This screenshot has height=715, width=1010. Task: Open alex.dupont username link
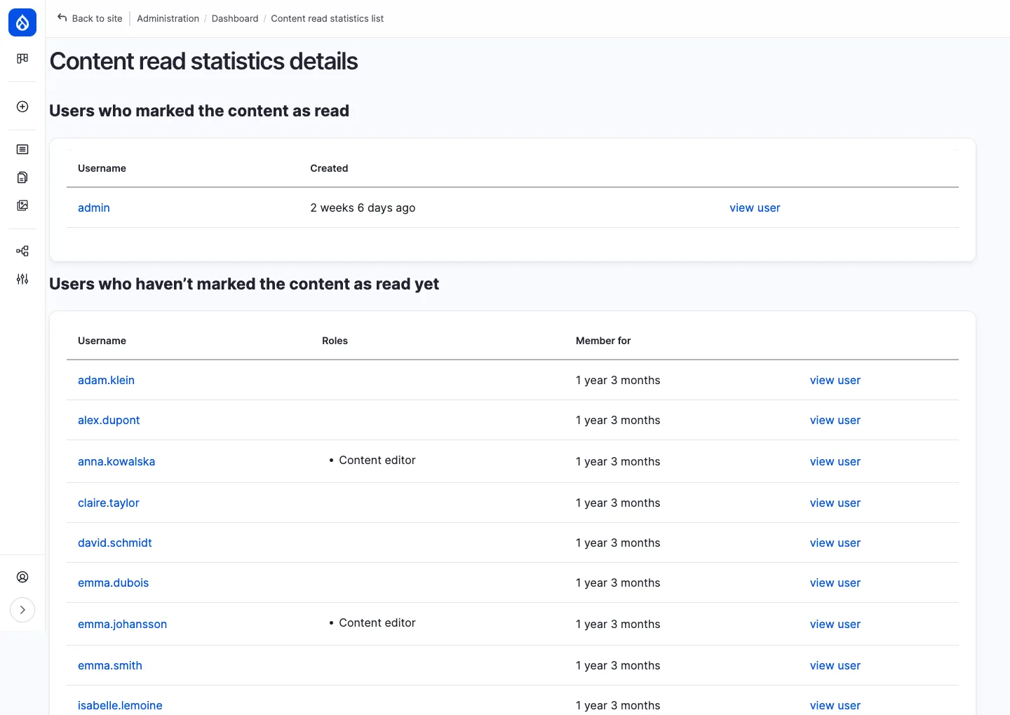(109, 420)
